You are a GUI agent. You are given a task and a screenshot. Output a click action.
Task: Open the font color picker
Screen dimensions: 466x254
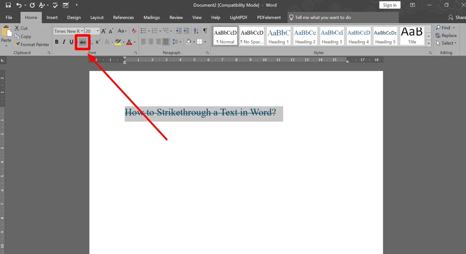pos(134,42)
